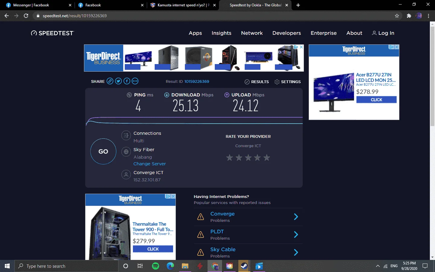This screenshot has width=435, height=272.
Task: Click the globe icon beside Sky Fiber
Action: click(x=126, y=152)
